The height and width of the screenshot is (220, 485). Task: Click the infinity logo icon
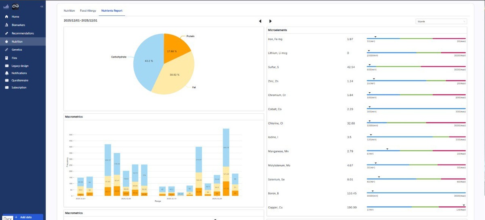pyautogui.click(x=16, y=6)
